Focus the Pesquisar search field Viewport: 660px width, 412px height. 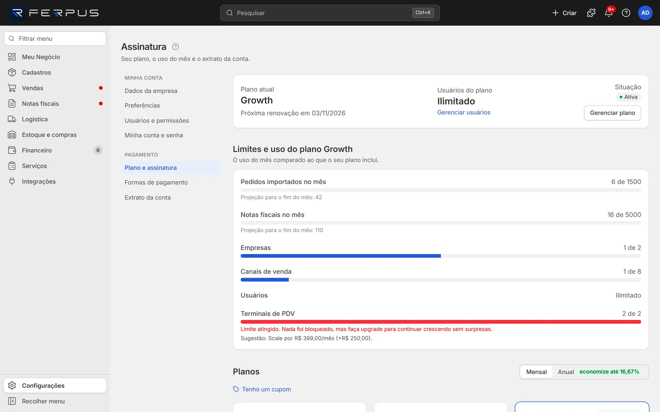330,13
